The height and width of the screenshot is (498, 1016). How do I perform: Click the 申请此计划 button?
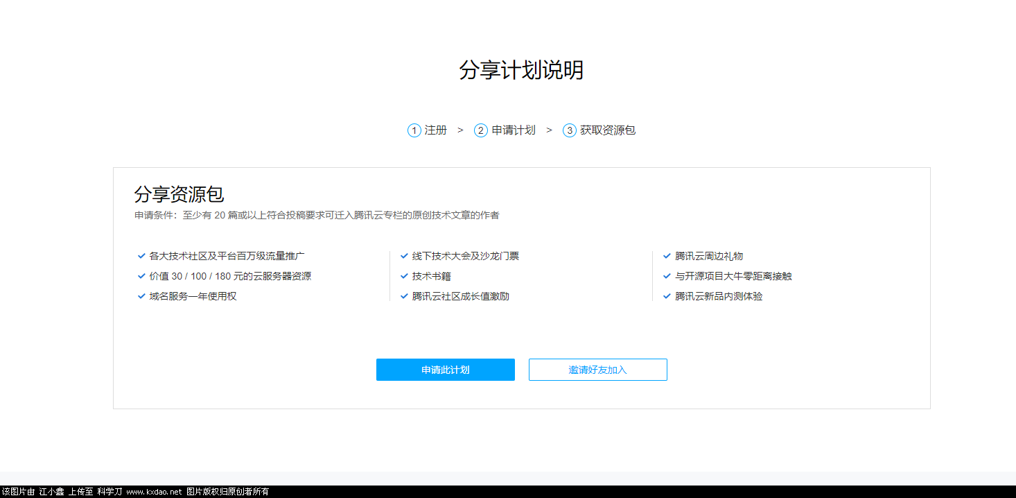click(446, 370)
